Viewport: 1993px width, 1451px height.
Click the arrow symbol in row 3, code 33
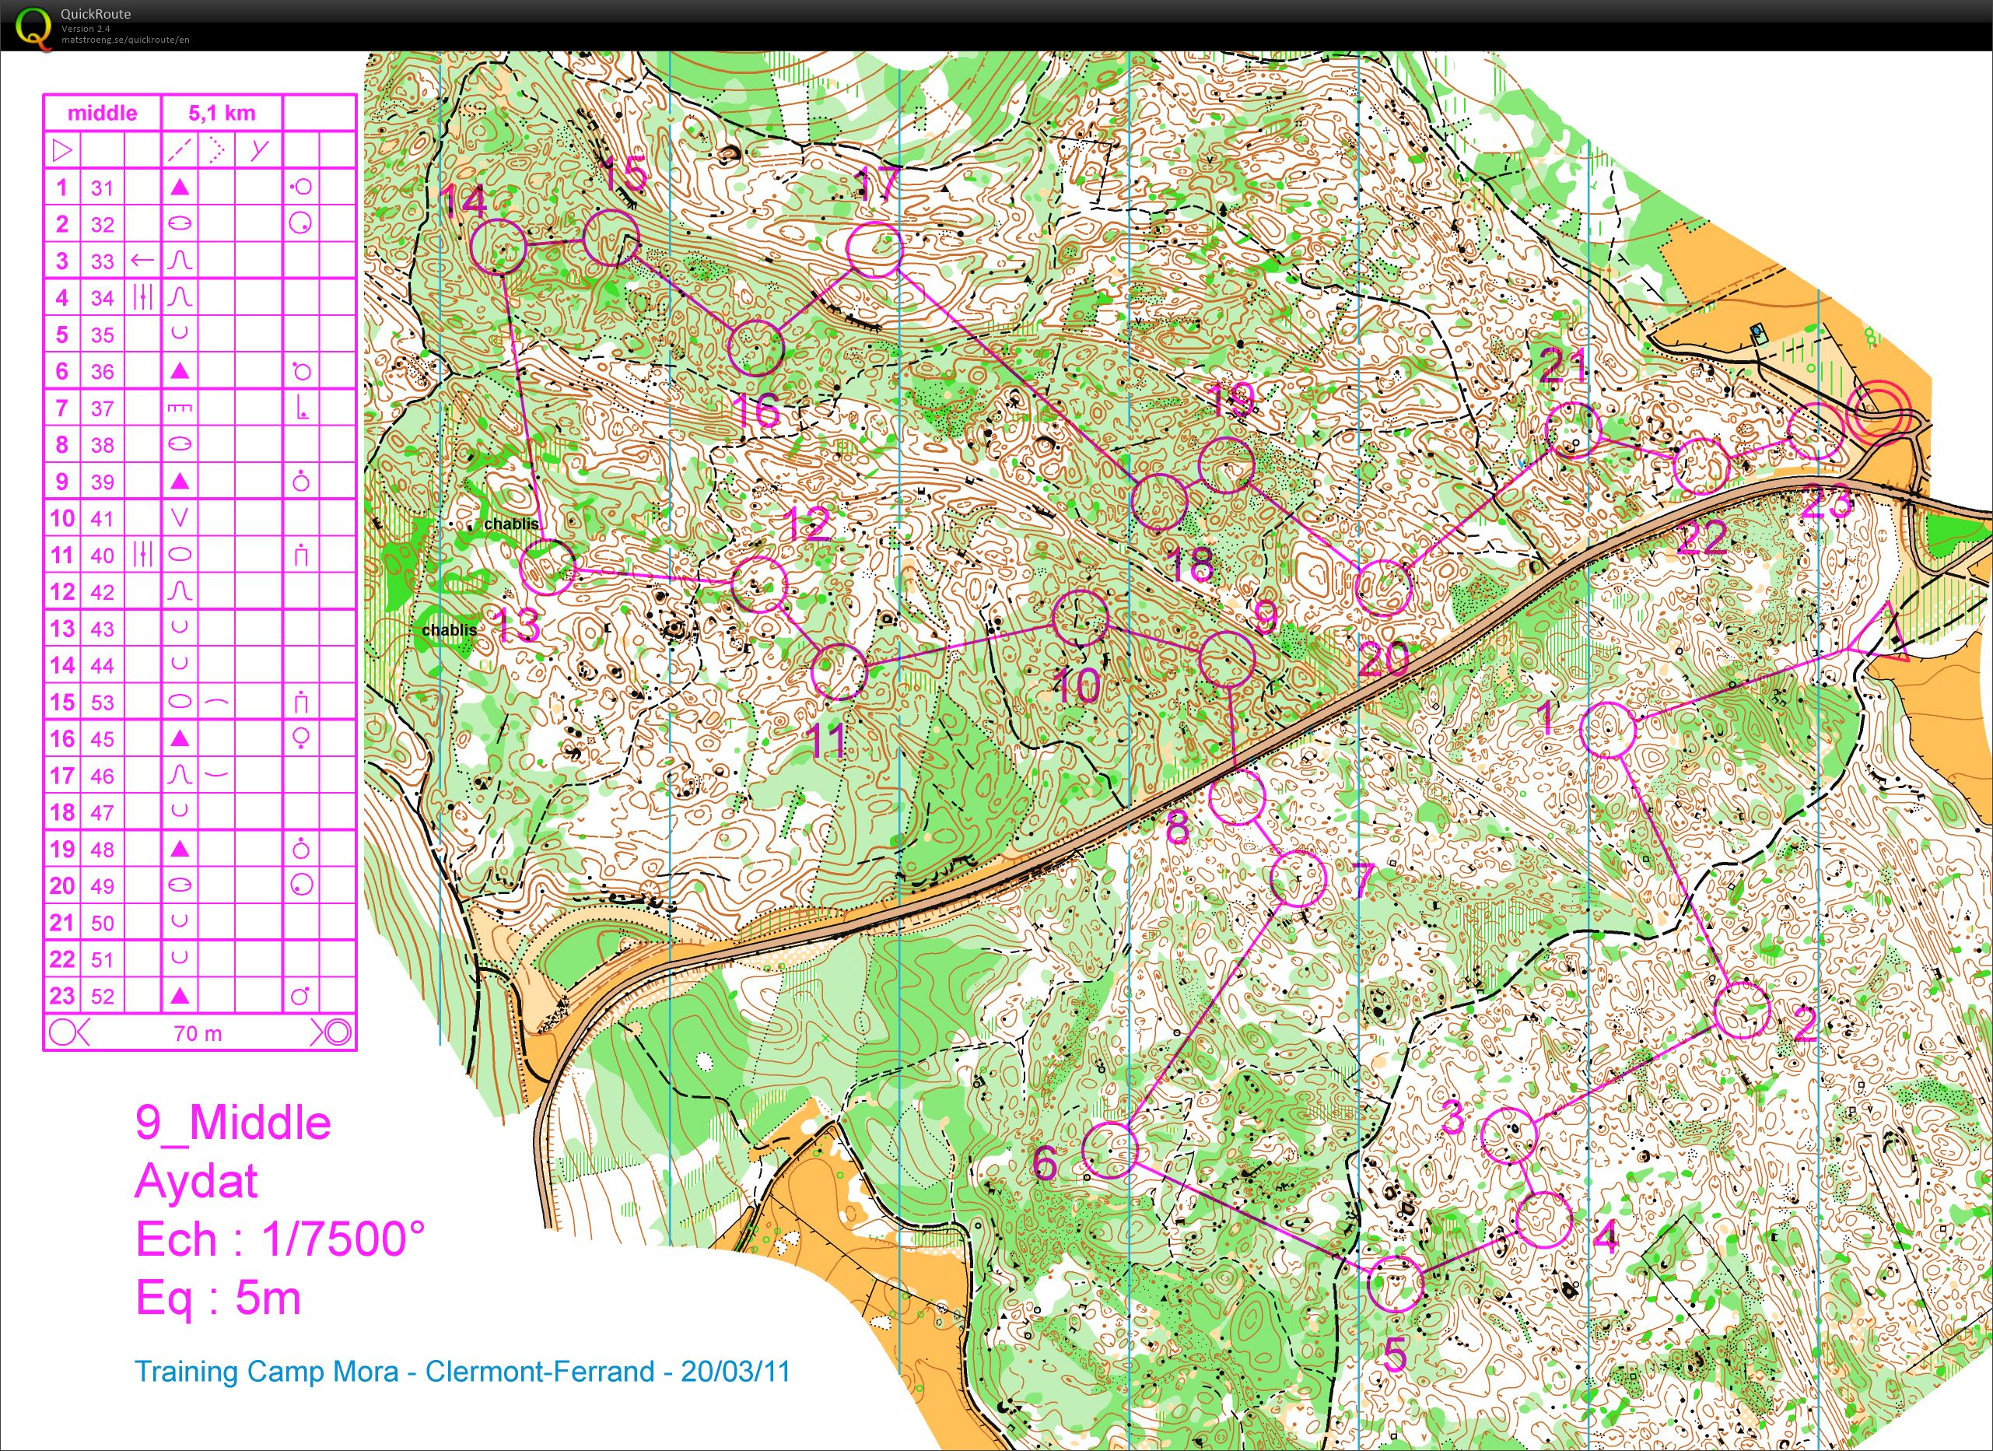pos(142,260)
